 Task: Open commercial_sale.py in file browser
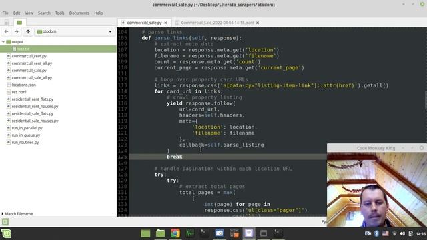point(29,71)
